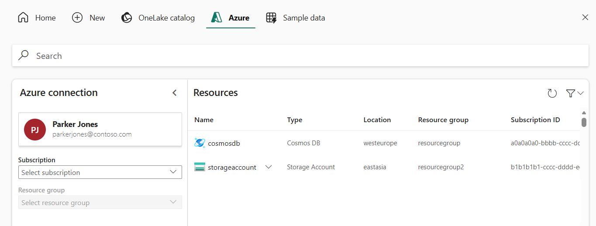Go to the OneLake catalog tab
The image size is (596, 226).
[x=158, y=18]
